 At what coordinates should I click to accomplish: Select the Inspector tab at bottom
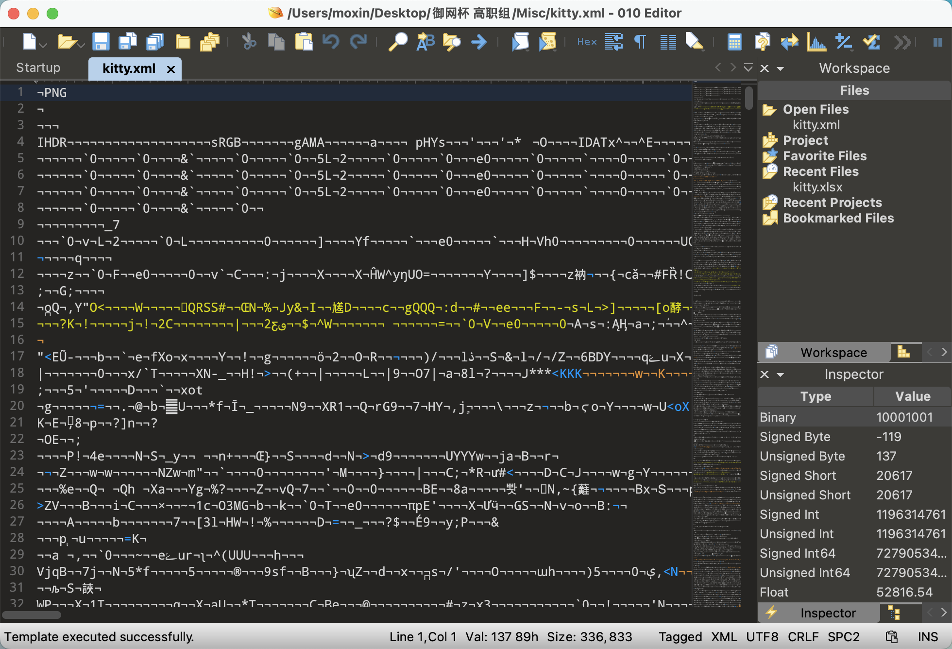(x=828, y=613)
